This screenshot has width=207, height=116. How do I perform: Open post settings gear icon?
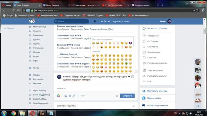tap(117, 96)
